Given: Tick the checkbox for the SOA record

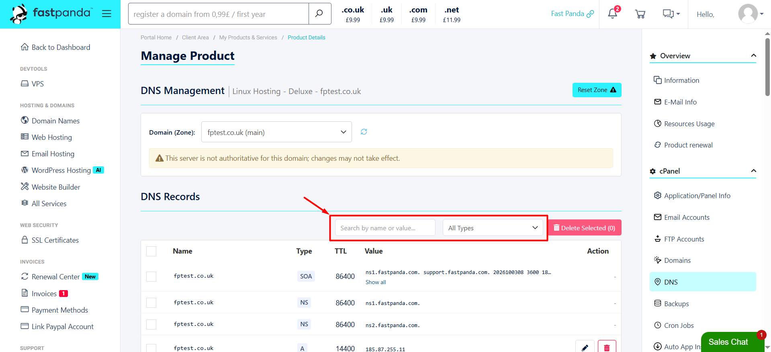Looking at the screenshot, I should point(151,276).
